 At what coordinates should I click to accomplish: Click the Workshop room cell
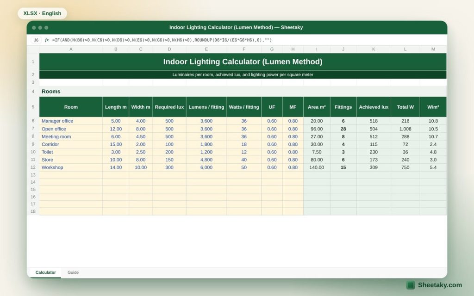pyautogui.click(x=71, y=167)
